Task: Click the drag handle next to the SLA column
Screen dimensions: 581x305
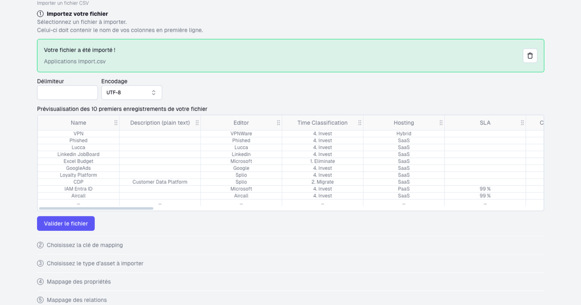Action: pos(522,123)
